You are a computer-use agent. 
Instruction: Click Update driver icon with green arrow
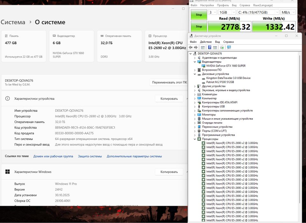222,47
